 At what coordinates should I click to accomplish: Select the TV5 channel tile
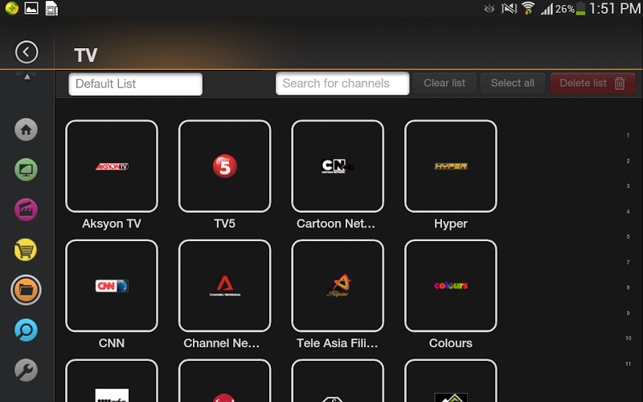[225, 166]
